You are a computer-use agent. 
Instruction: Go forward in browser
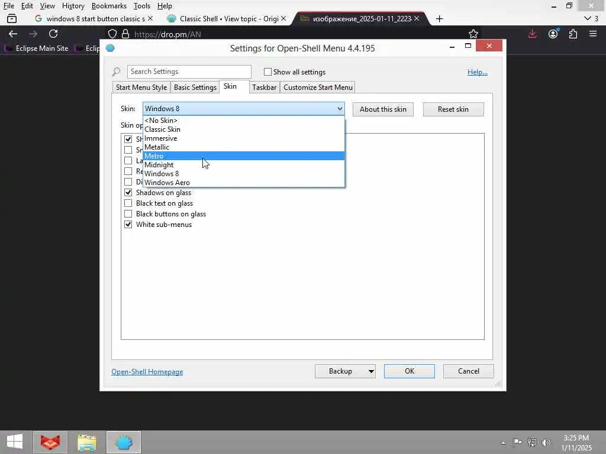[33, 34]
